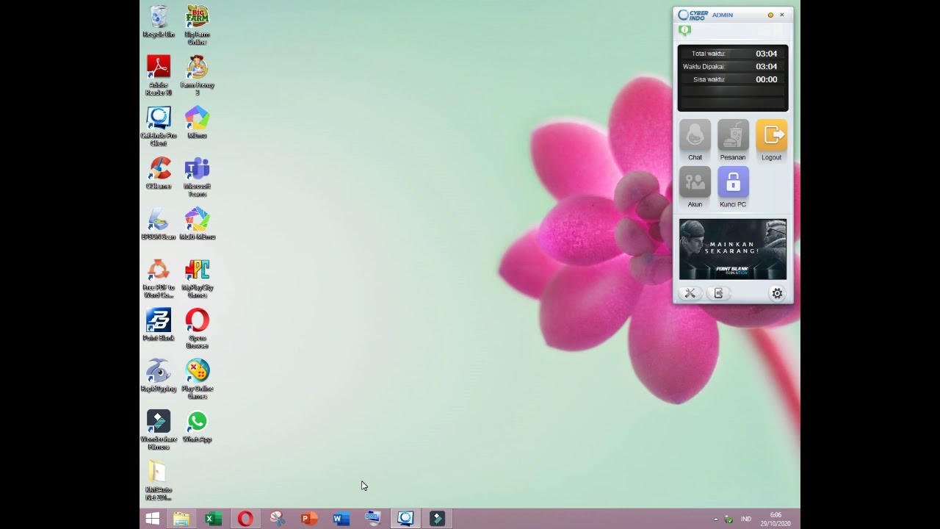Viewport: 940px width, 529px height.
Task: Open the Akun account button
Action: click(x=695, y=187)
